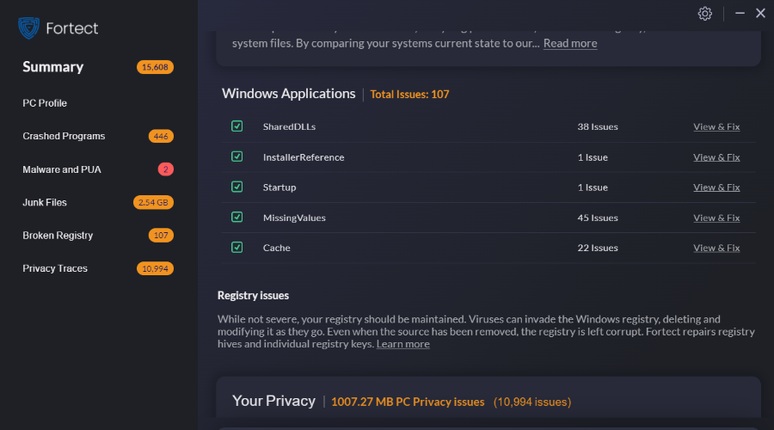This screenshot has width=774, height=430.
Task: Toggle the Startup checkbox
Action: [x=237, y=187]
